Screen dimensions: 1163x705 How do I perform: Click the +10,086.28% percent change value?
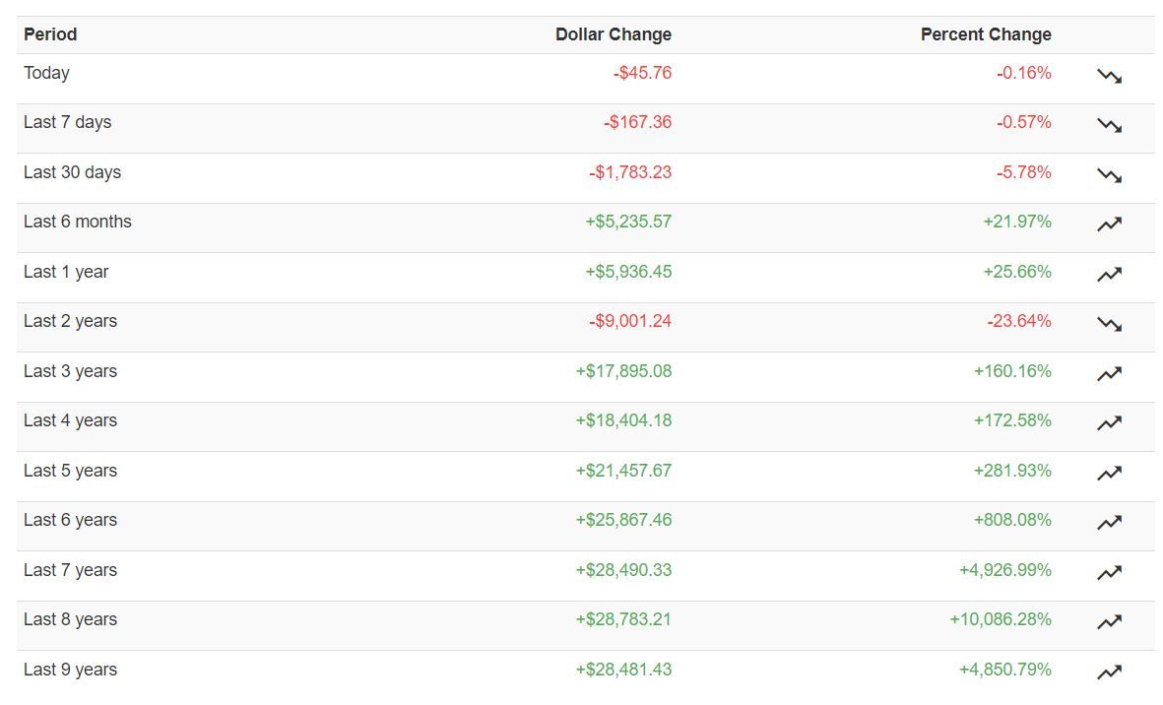pyautogui.click(x=1000, y=619)
